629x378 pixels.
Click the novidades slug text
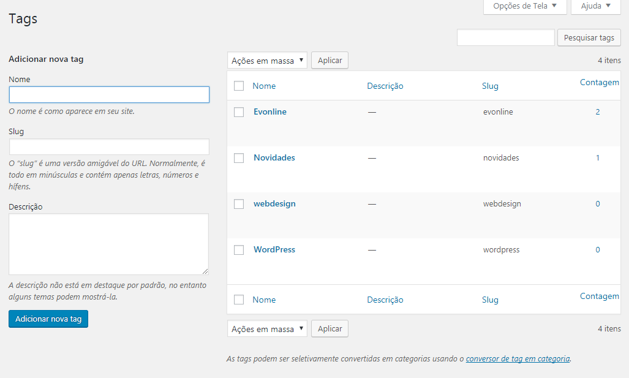pyautogui.click(x=501, y=157)
